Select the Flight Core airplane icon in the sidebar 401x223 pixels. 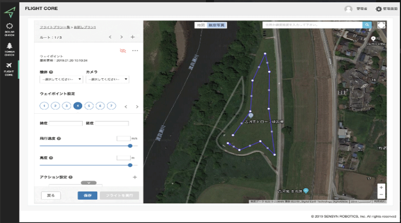(x=9, y=69)
